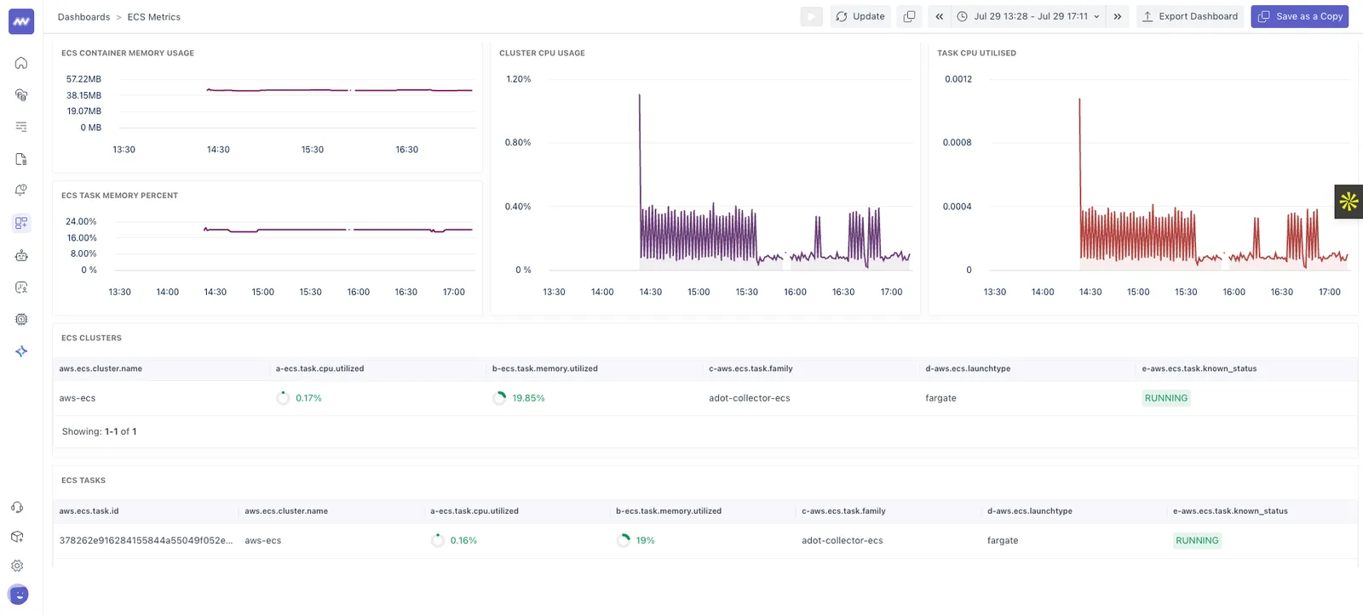Click adot-collector-ecs in ECS Clusters row
1363x615 pixels.
tap(750, 398)
